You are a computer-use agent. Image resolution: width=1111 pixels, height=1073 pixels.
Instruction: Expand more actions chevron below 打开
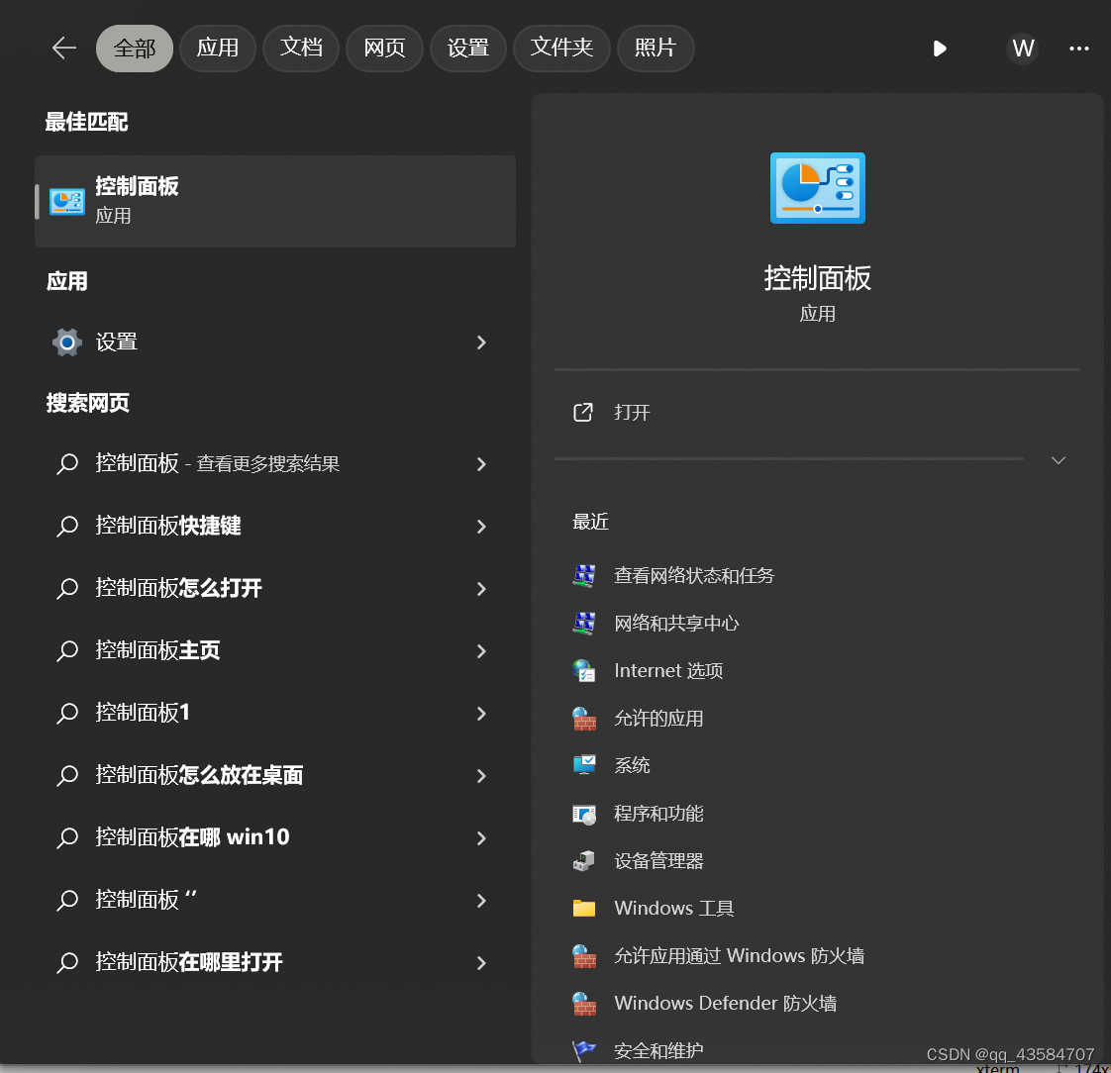pyautogui.click(x=1058, y=460)
